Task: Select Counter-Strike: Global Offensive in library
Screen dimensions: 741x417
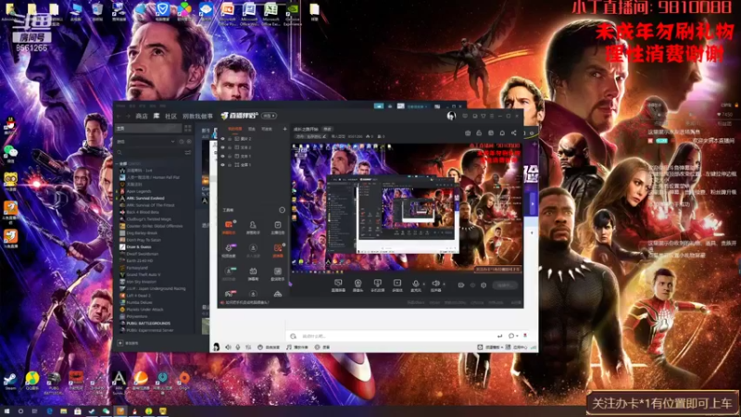Action: click(x=151, y=226)
